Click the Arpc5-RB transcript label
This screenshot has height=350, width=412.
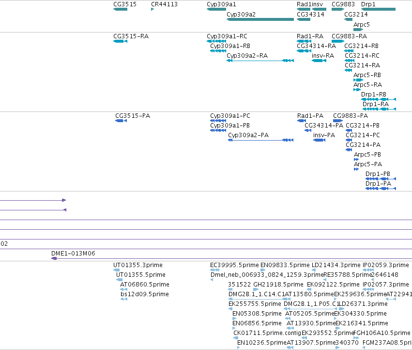point(367,75)
